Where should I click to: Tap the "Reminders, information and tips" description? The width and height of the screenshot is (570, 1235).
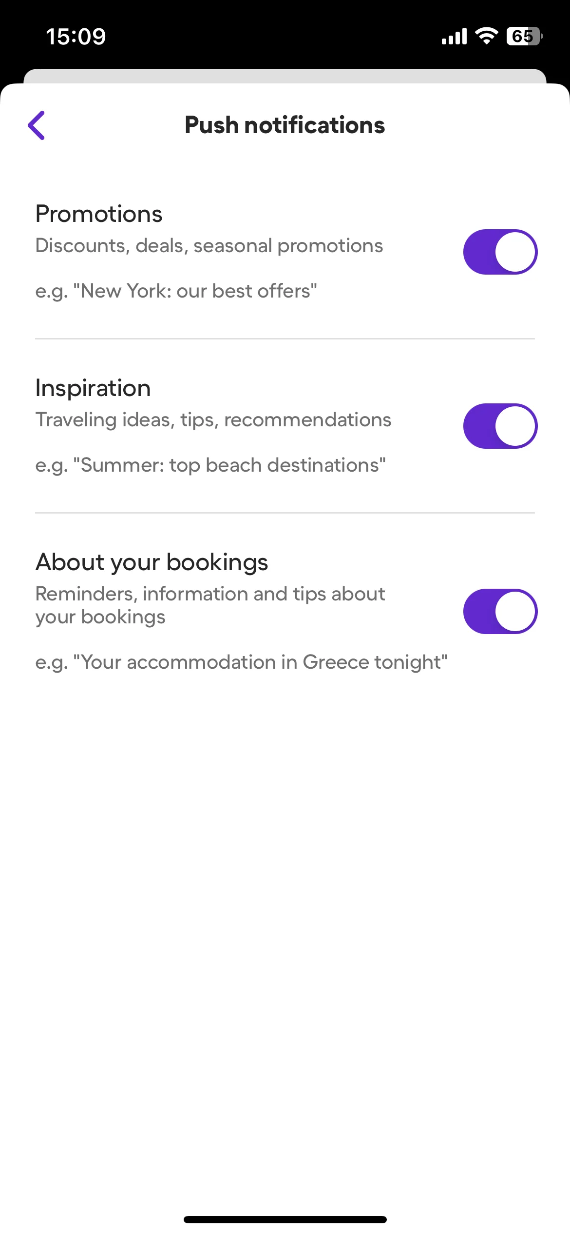tap(210, 605)
